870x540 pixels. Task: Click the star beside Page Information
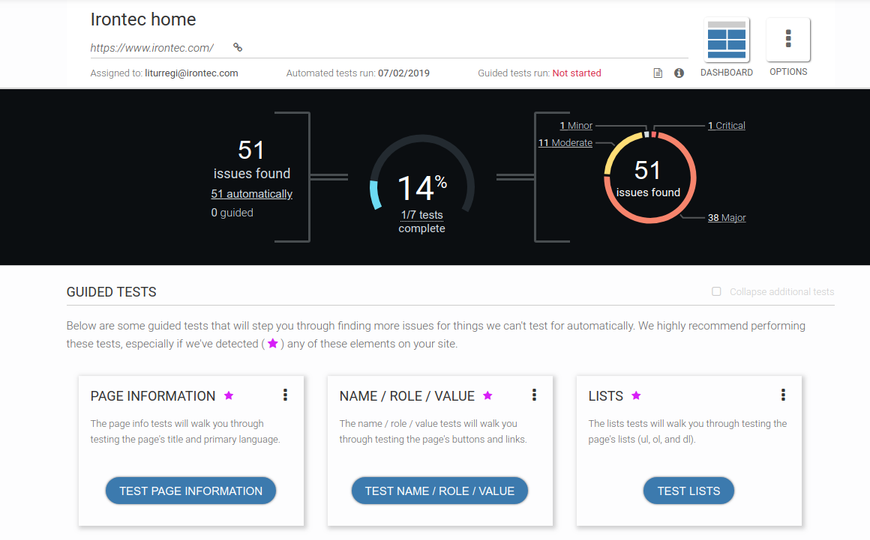tap(229, 395)
